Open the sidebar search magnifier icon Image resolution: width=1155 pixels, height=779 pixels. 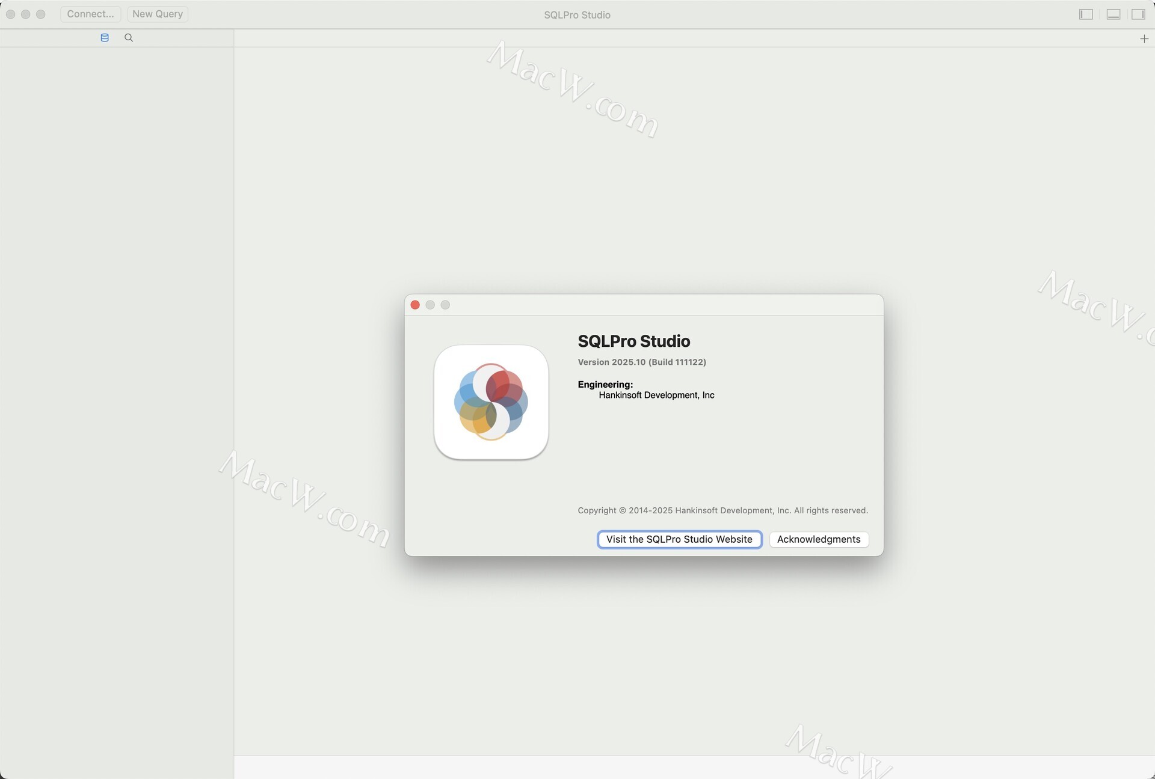pyautogui.click(x=129, y=38)
